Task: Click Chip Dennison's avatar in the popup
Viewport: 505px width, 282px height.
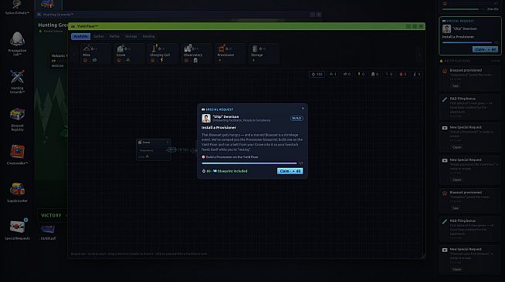Action: 206,118
